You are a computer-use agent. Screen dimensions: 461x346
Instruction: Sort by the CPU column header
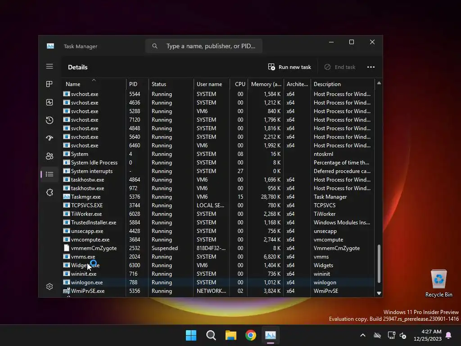(x=240, y=84)
